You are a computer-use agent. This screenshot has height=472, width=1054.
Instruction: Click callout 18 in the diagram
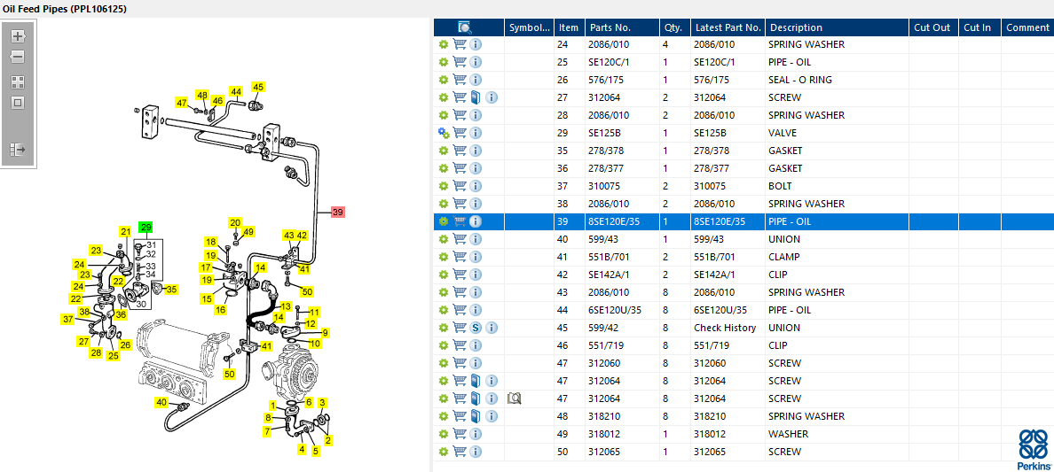[x=210, y=242]
